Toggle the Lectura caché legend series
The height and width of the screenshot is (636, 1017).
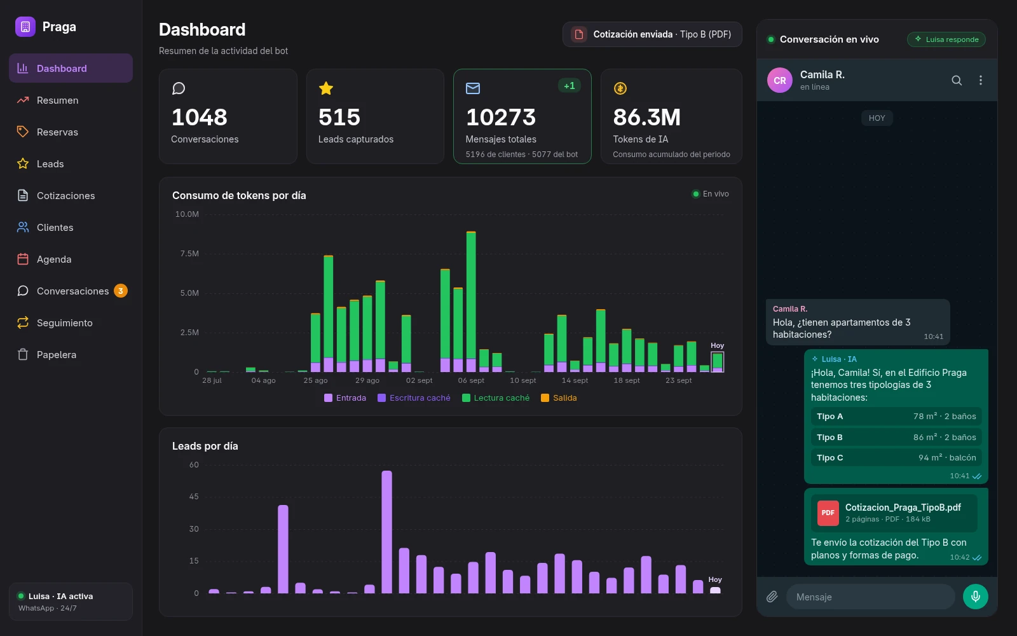[496, 398]
